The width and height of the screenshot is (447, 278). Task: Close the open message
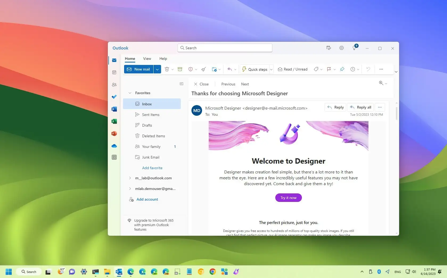tap(201, 84)
